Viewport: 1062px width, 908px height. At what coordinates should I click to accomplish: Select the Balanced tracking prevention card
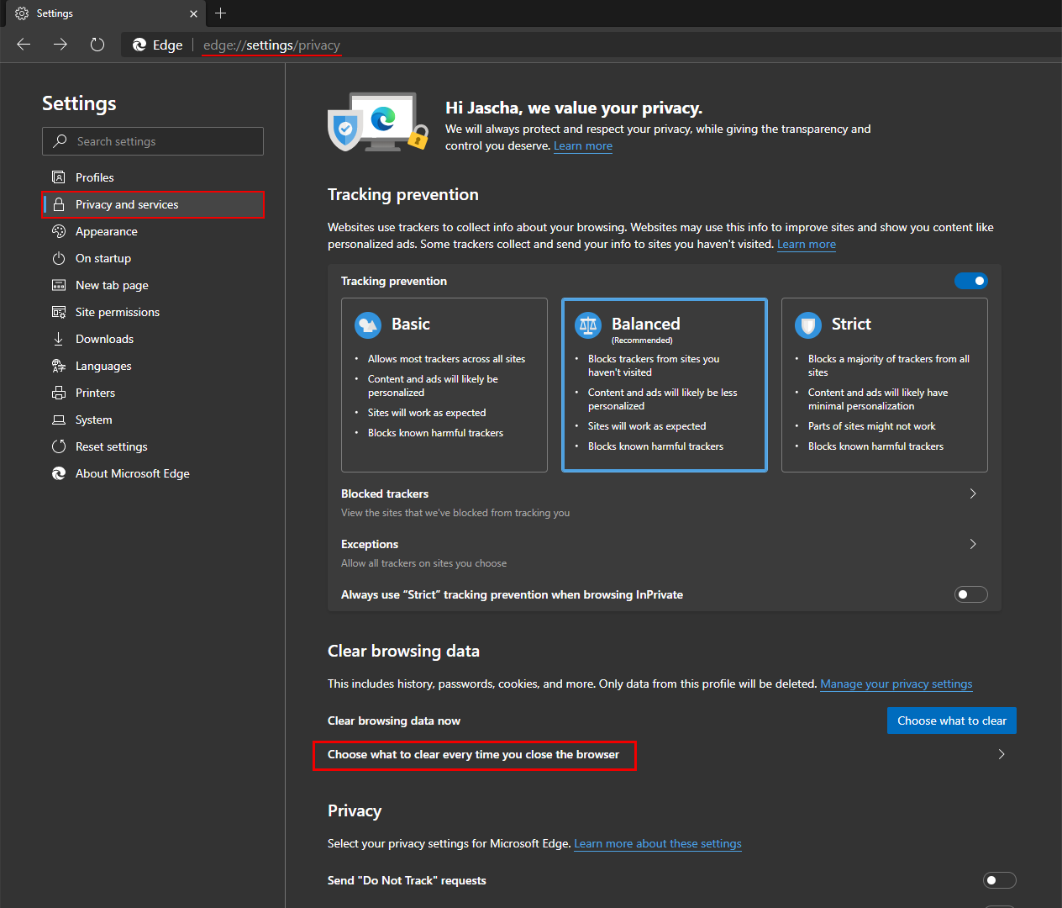tap(665, 385)
